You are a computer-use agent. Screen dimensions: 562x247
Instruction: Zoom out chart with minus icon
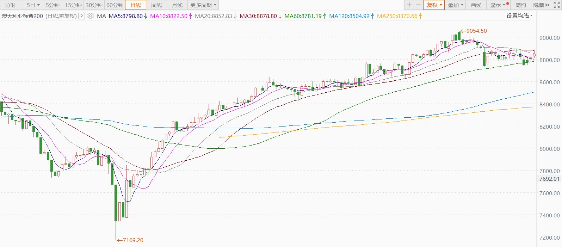[x=418, y=5]
